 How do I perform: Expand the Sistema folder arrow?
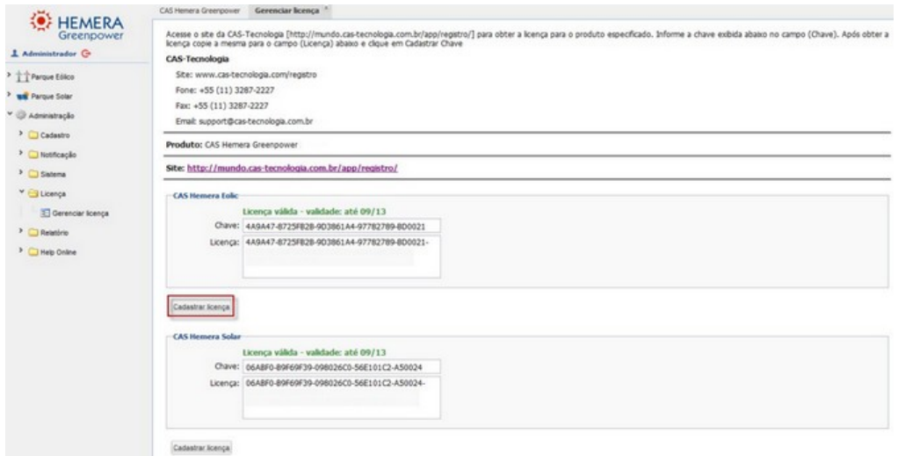point(19,173)
